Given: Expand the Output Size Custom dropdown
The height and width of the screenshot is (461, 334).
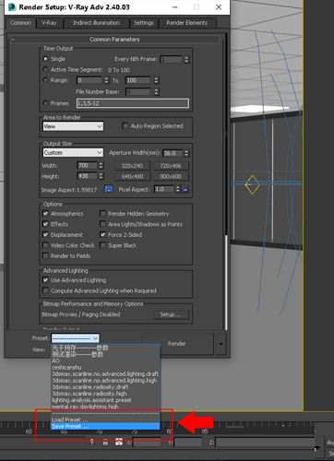Looking at the screenshot, I should [73, 153].
